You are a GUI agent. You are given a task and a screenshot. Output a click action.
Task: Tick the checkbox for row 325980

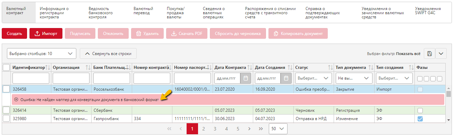pyautogui.click(x=6, y=119)
